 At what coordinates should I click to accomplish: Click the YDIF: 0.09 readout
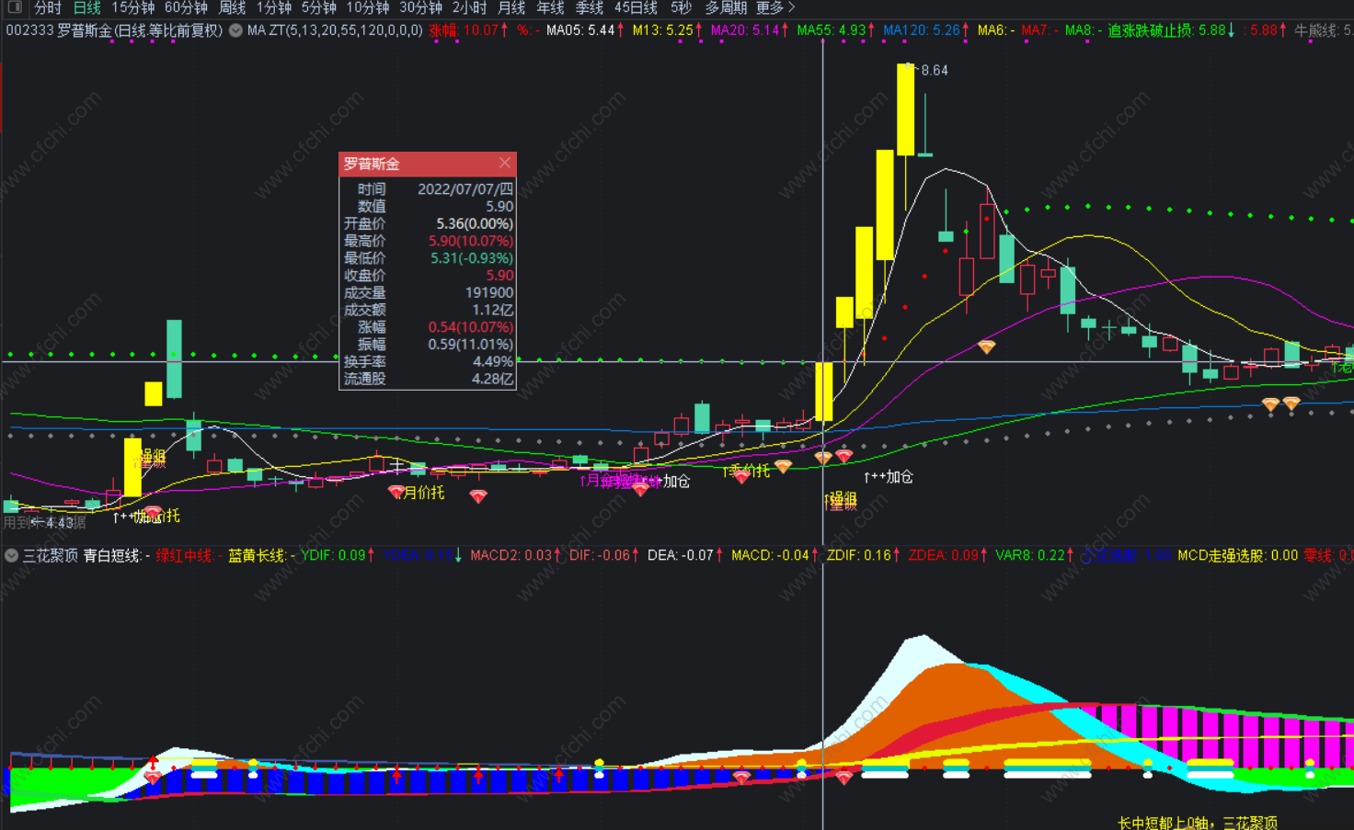coord(338,555)
